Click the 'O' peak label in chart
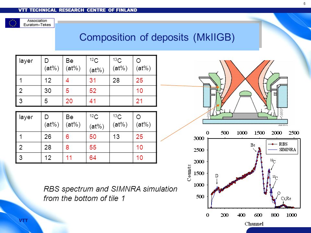This screenshot has width=311, height=233. coord(279,193)
